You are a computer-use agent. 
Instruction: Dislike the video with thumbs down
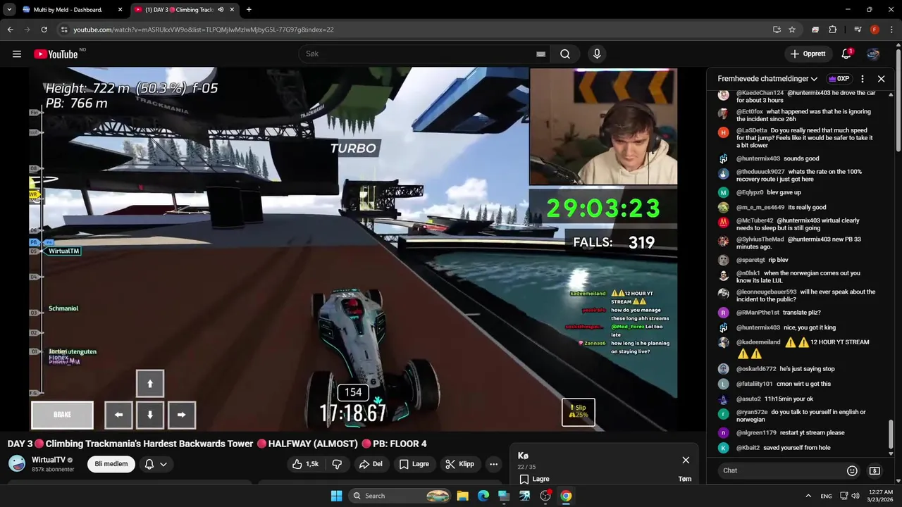[337, 464]
